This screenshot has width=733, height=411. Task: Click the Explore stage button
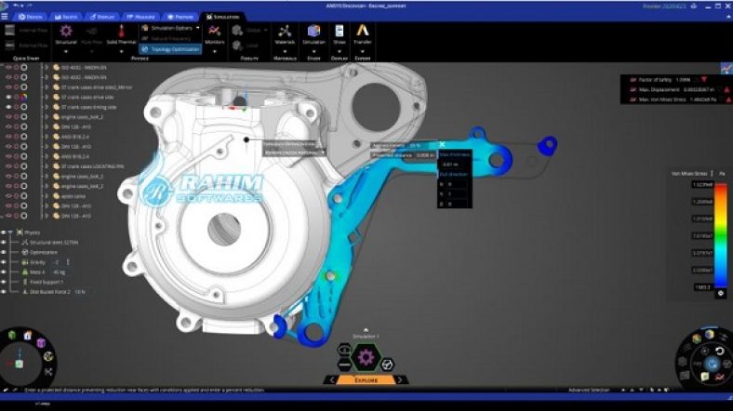coord(366,380)
